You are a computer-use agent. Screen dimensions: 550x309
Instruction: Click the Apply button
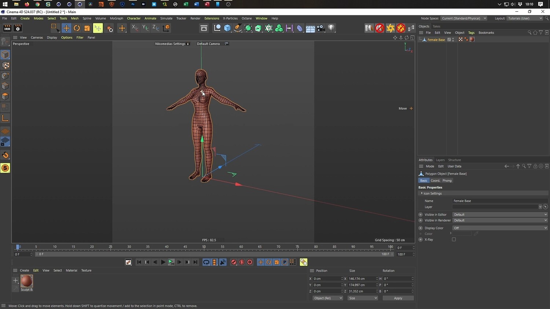(x=398, y=298)
